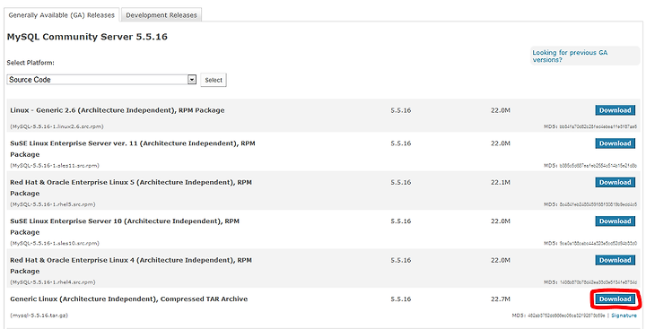Download Linux Generic 2.6 RPM package
646x329 pixels.
pyautogui.click(x=615, y=110)
